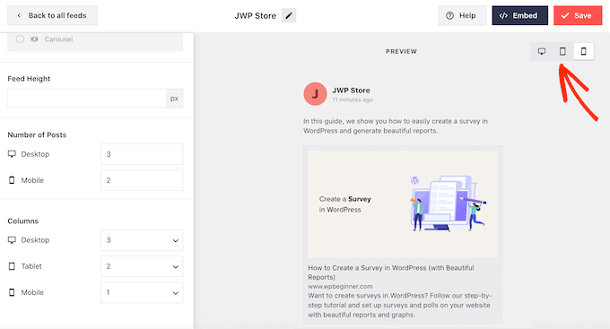Viewport: 610px width, 329px height.
Task: Click the Columns section label
Action: click(x=23, y=221)
